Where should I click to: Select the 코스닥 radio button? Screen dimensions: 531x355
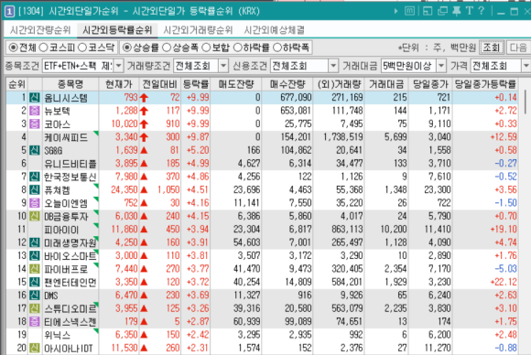tap(82, 48)
